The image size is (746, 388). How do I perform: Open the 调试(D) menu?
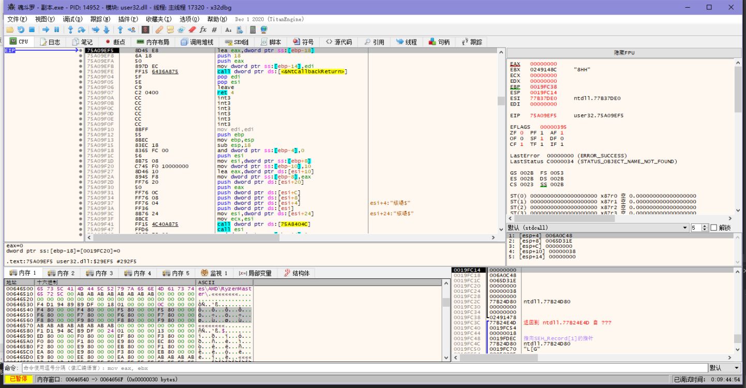(x=72, y=19)
